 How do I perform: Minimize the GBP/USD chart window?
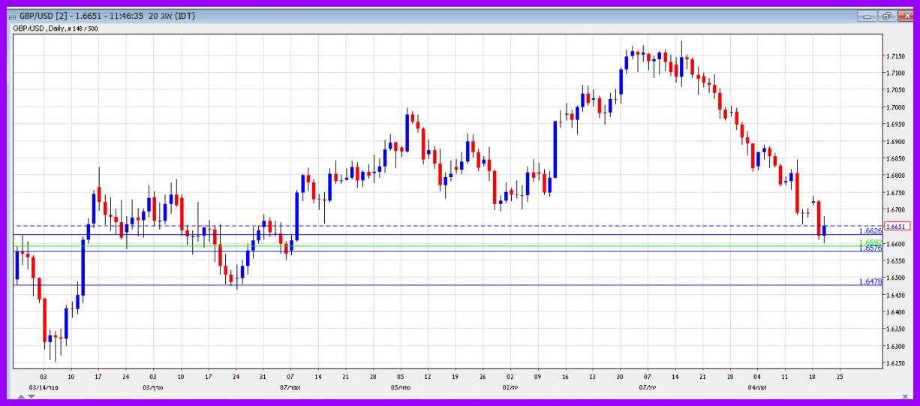870,16
